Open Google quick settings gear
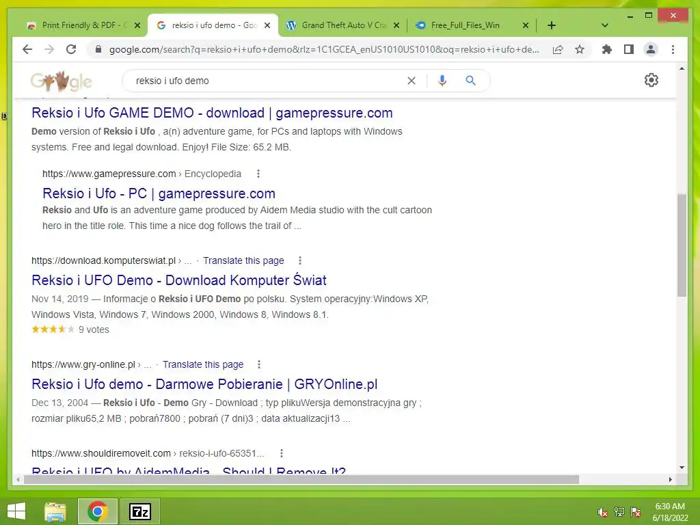700x525 pixels. click(x=651, y=81)
